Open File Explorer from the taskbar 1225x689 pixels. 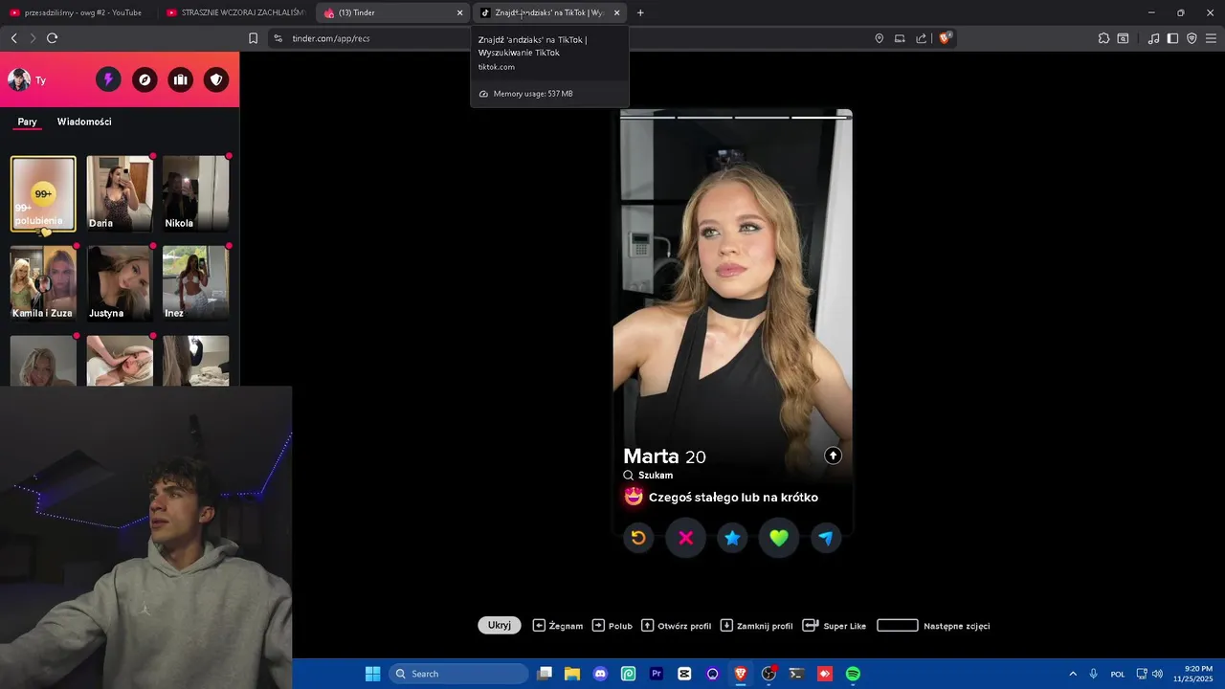[x=572, y=674]
